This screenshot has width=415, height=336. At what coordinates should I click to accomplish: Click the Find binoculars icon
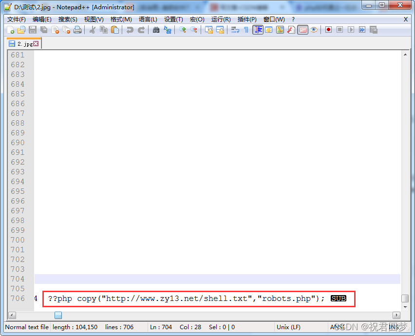point(156,30)
